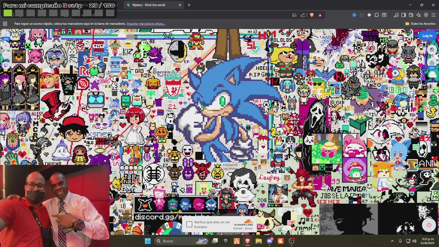439x247 pixels.
Task: Open the clock showing 3:21 p.m.
Action: (427, 241)
